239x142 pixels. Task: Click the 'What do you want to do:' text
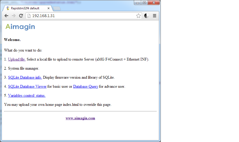pyautogui.click(x=23, y=50)
